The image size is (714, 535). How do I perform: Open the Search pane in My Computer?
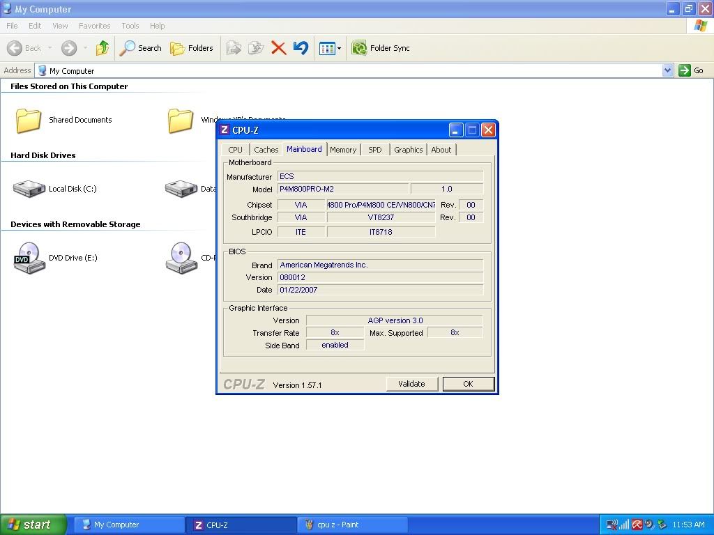[140, 48]
